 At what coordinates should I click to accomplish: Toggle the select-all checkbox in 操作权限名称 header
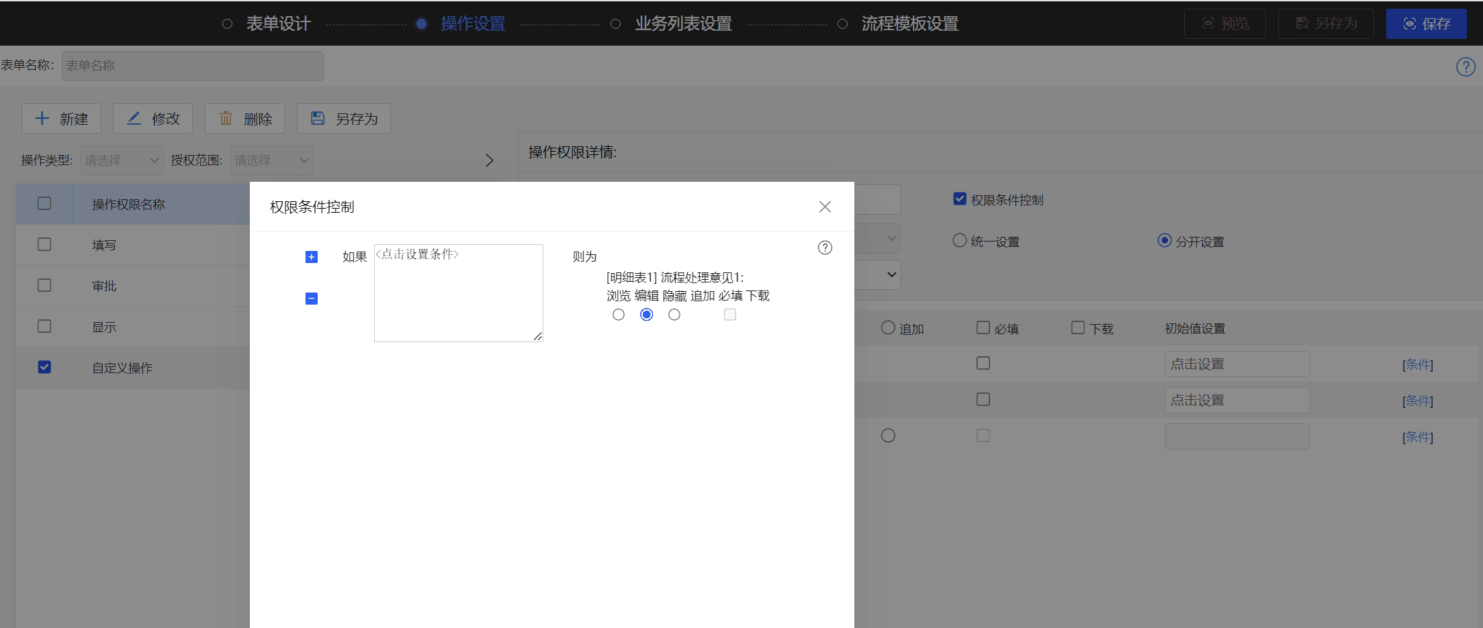coord(44,203)
